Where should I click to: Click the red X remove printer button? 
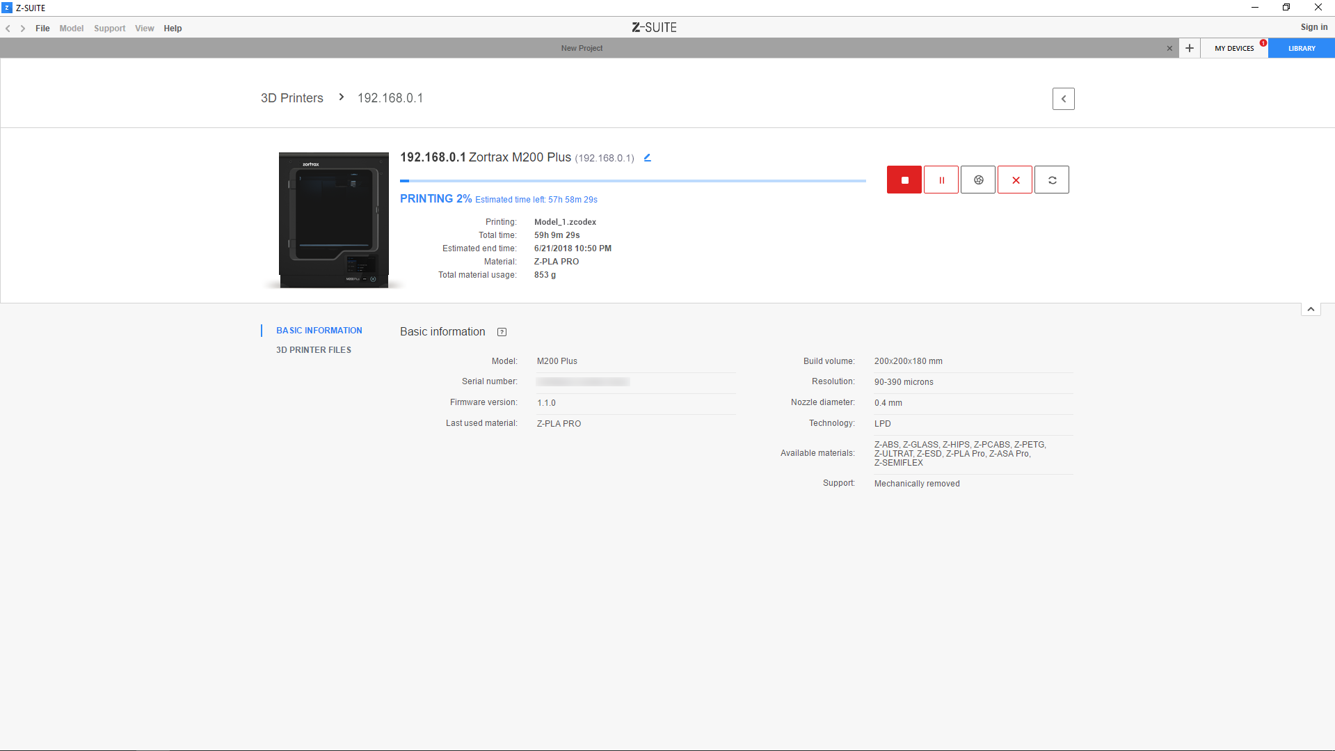click(1015, 180)
